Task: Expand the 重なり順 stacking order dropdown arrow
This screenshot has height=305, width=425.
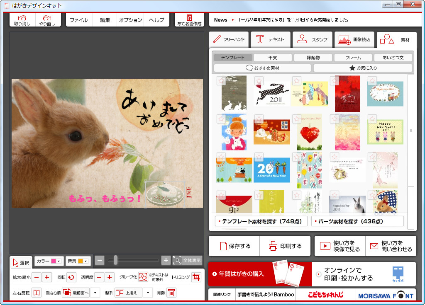Action: (95, 293)
